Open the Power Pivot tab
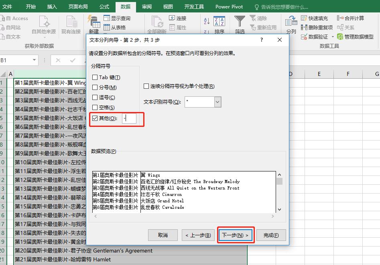Screen dimensions: 380x265 click(229, 6)
